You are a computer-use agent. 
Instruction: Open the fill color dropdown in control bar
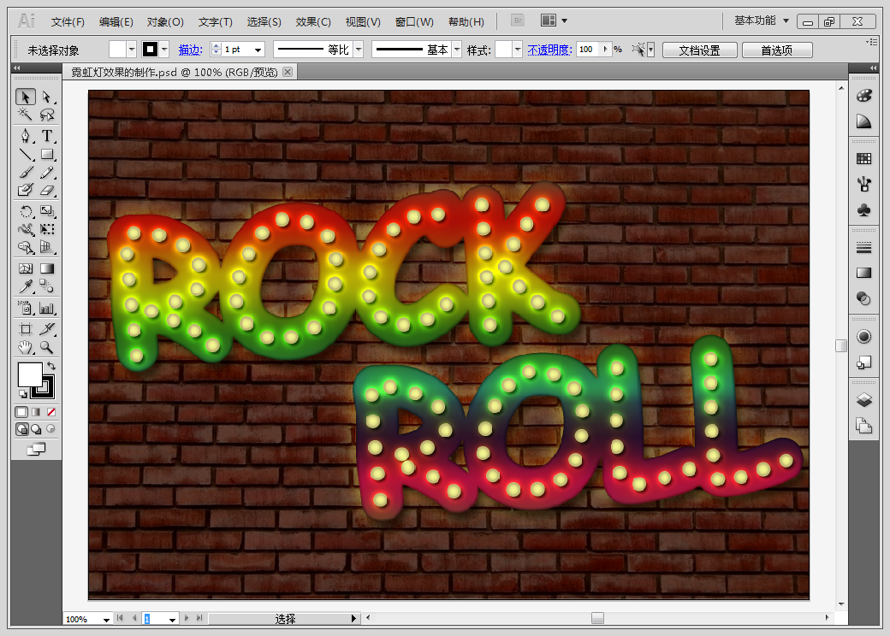pyautogui.click(x=132, y=50)
